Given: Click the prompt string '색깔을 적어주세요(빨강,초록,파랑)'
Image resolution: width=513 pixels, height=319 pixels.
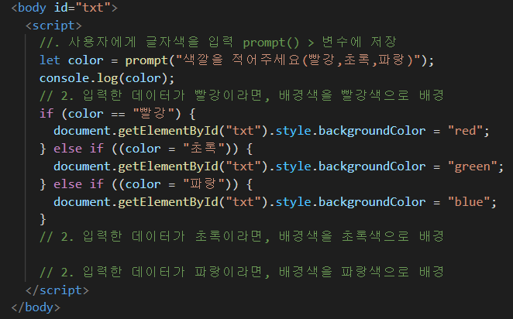Looking at the screenshot, I should (298, 60).
